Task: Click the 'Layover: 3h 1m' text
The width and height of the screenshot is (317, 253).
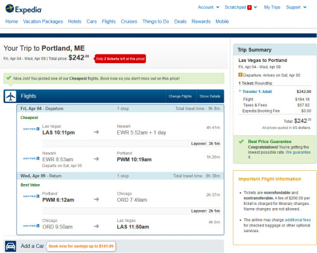Action: point(205,144)
